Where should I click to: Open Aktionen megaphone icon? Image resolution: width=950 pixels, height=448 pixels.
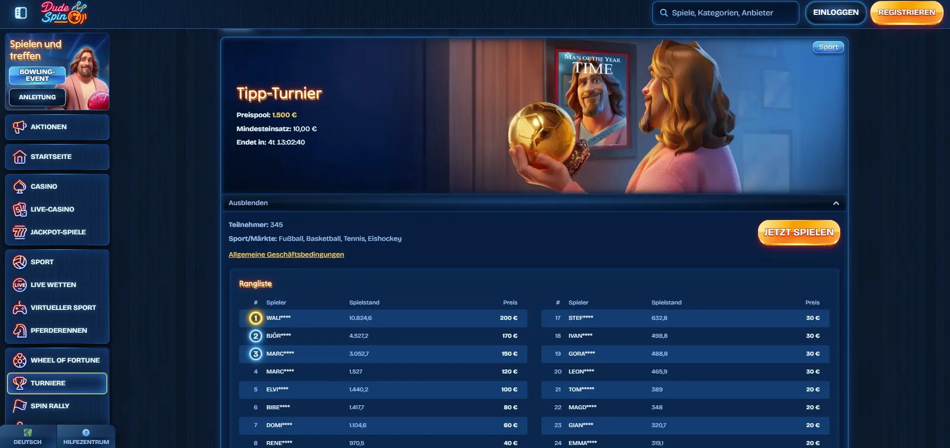(19, 127)
